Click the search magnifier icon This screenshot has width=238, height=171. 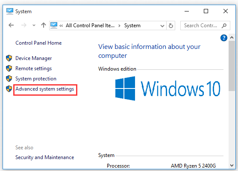point(224,26)
